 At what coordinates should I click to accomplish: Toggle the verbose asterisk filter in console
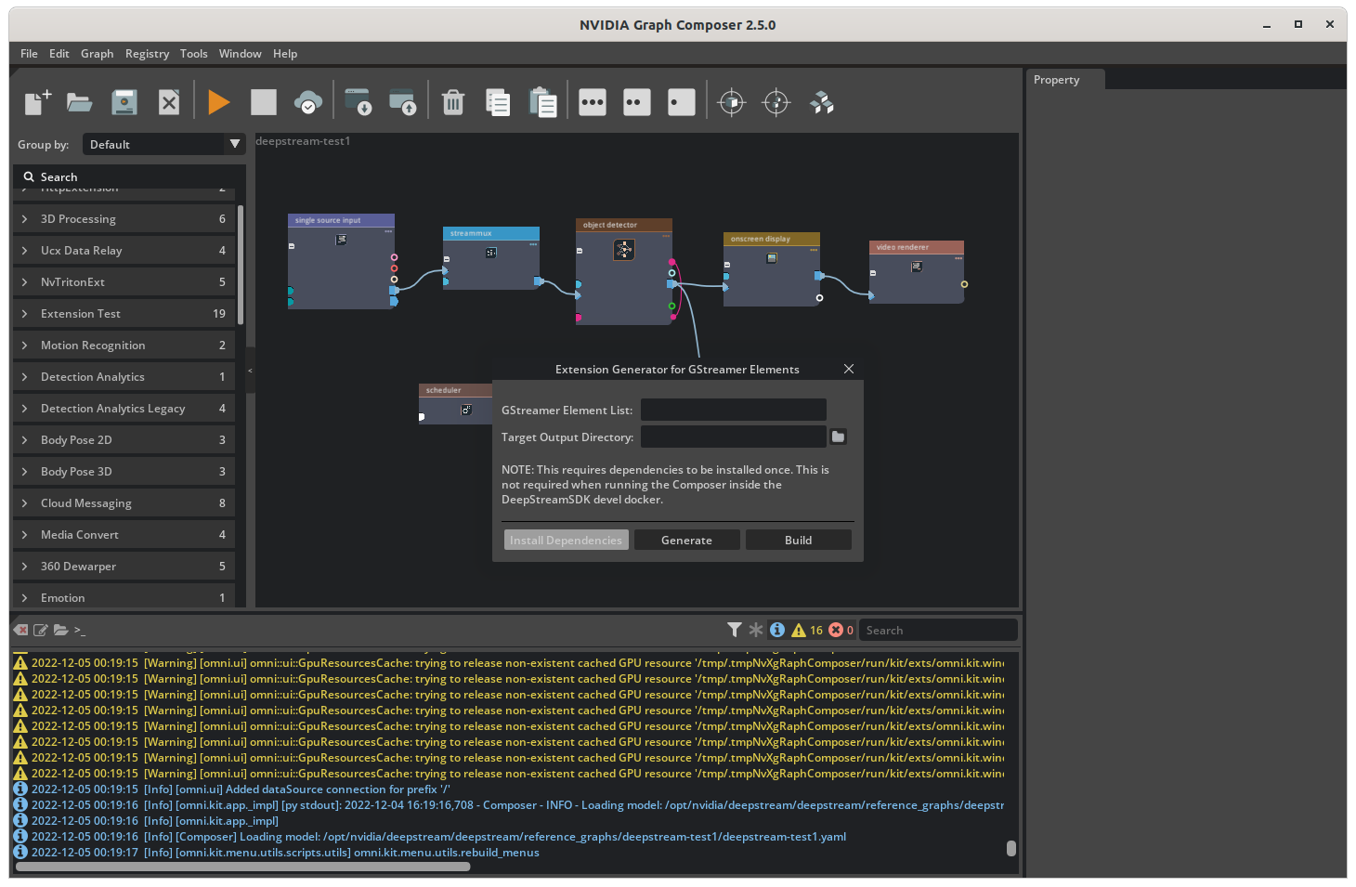(x=756, y=630)
